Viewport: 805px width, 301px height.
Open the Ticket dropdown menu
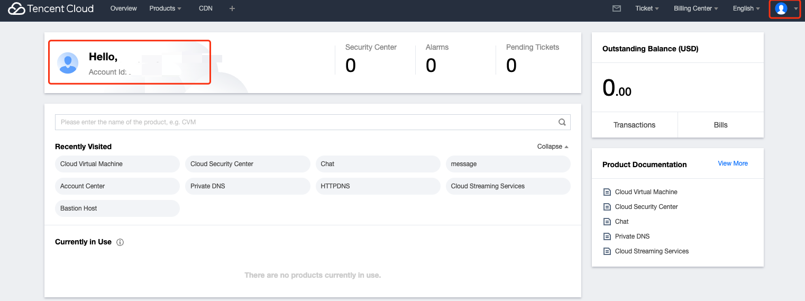647,8
